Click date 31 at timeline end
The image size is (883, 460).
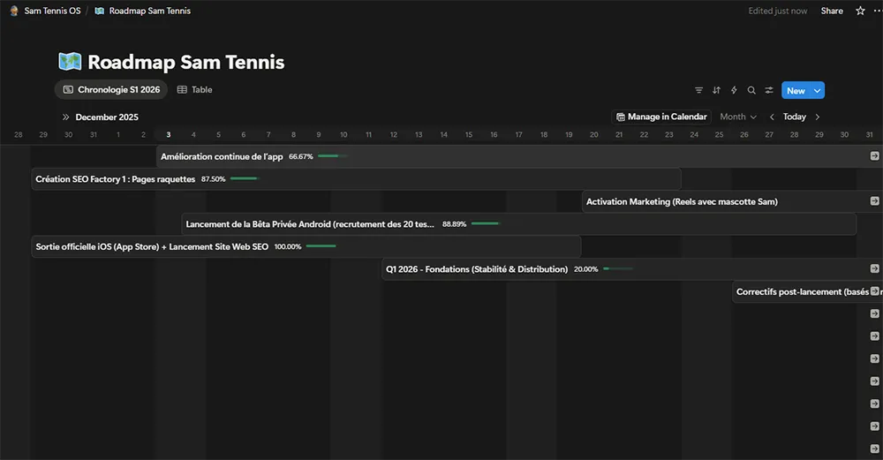click(869, 134)
